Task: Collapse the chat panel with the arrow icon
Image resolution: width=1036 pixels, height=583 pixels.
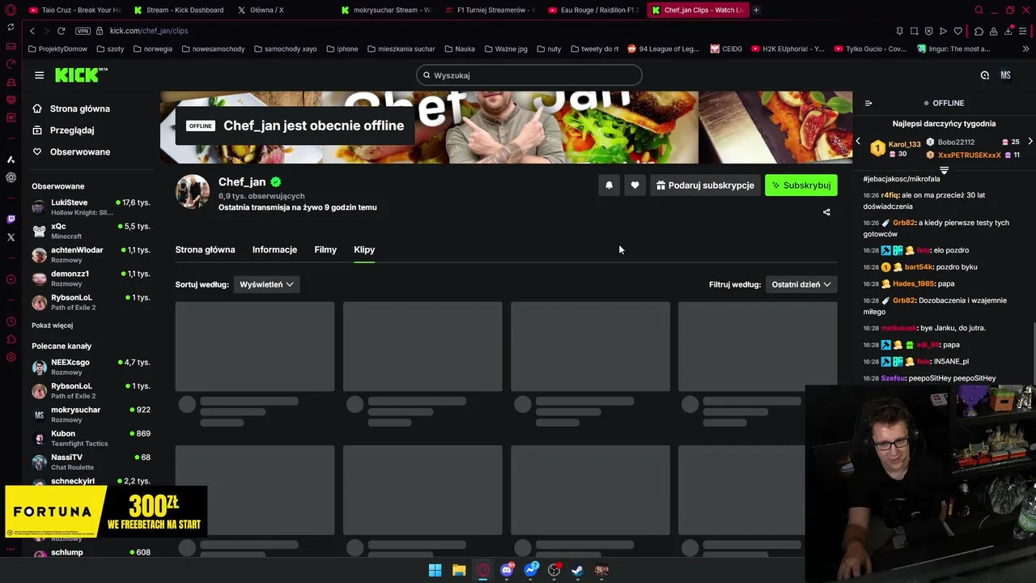Action: click(868, 104)
